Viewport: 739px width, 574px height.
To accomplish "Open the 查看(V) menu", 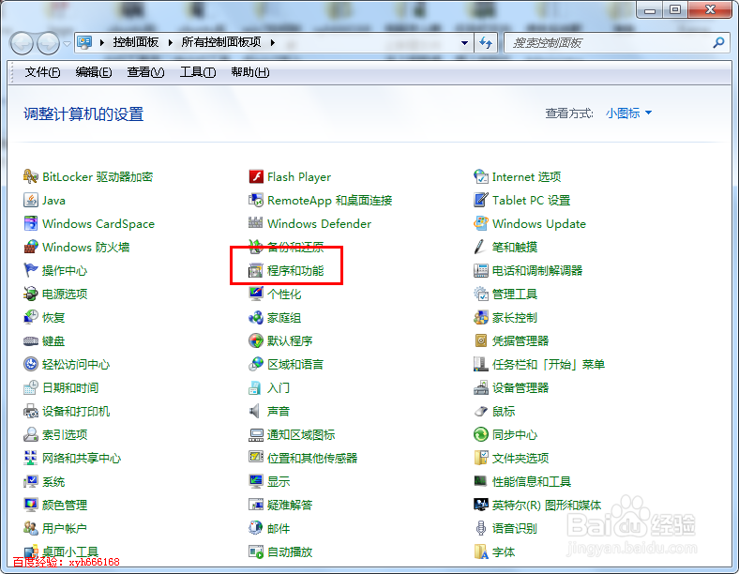I will click(145, 72).
